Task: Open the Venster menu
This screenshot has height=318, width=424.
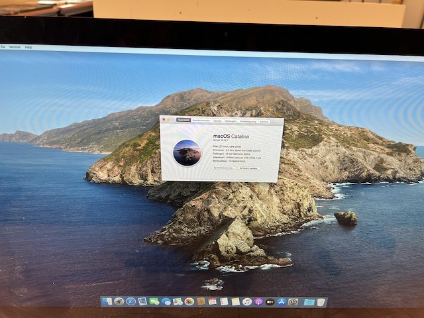Action: [x=14, y=48]
